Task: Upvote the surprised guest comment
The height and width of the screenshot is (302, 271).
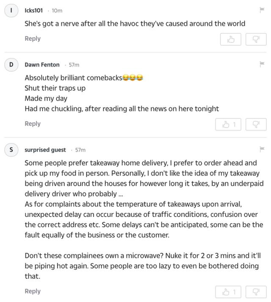Action: click(228, 292)
